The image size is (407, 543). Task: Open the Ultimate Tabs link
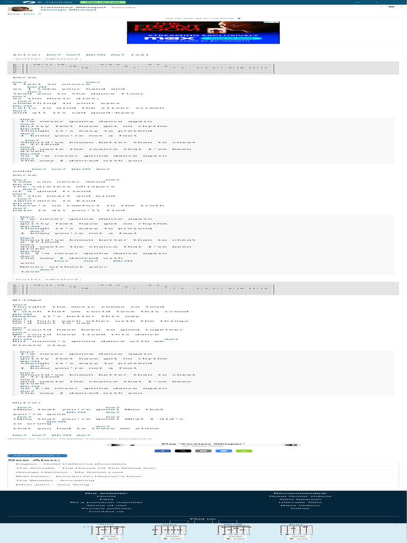coord(300,502)
